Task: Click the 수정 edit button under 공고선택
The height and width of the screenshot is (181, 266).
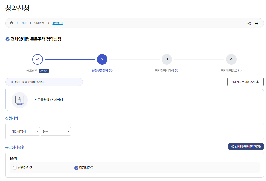Action: [x=44, y=71]
